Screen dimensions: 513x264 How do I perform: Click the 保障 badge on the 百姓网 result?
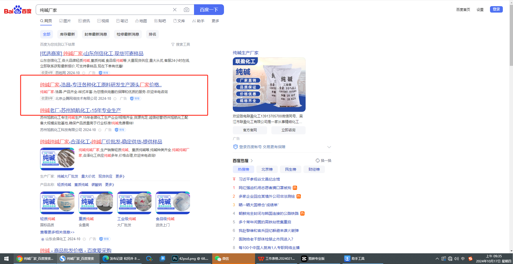point(104,73)
